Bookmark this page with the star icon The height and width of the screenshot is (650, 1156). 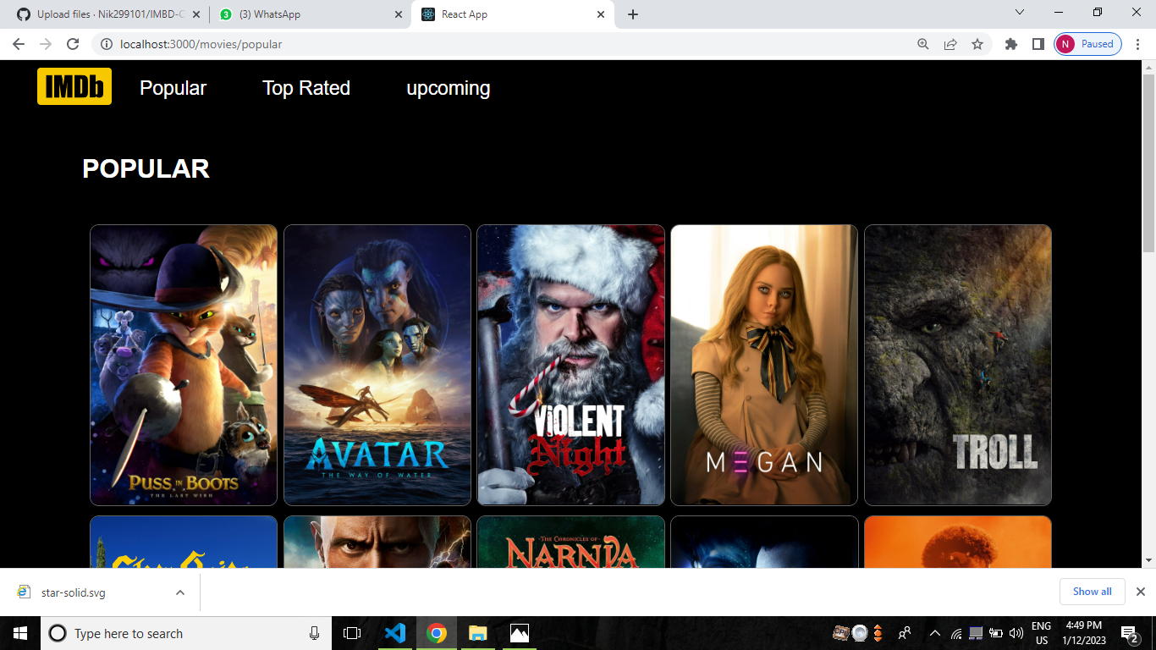coord(977,44)
